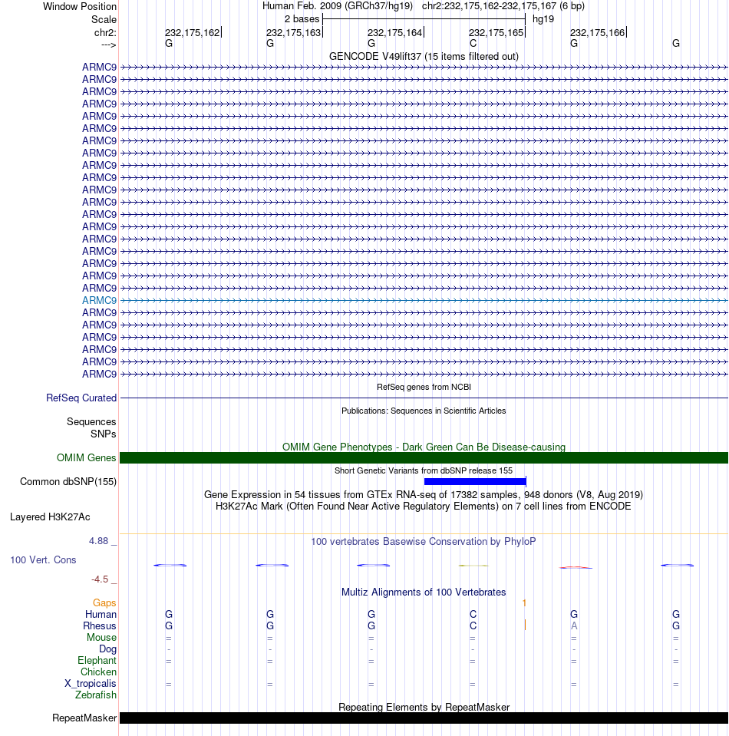The height and width of the screenshot is (736, 729).
Task: Click position label 232,175,162 on ruler
Action: pyautogui.click(x=192, y=32)
